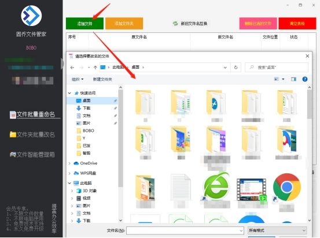Click the green 添加文件 button
Viewport: 320px width, 238px height.
84,24
